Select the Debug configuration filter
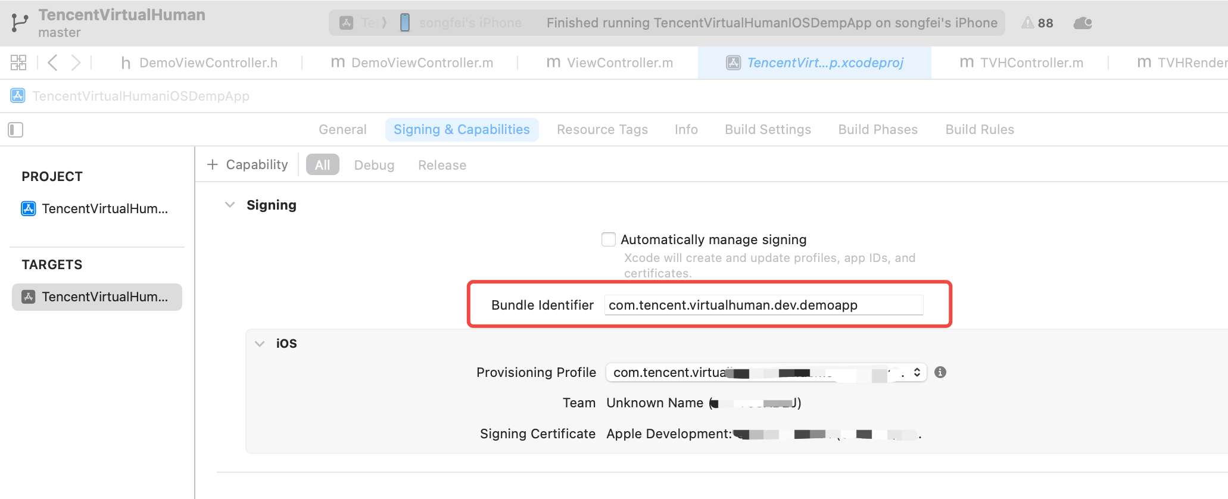 (374, 165)
